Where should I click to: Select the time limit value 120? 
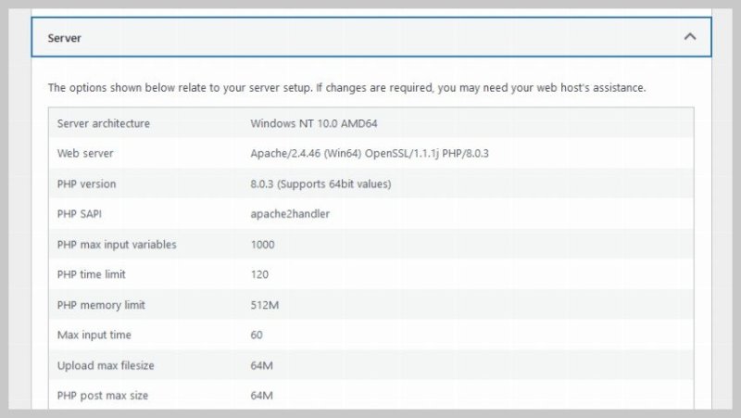259,274
